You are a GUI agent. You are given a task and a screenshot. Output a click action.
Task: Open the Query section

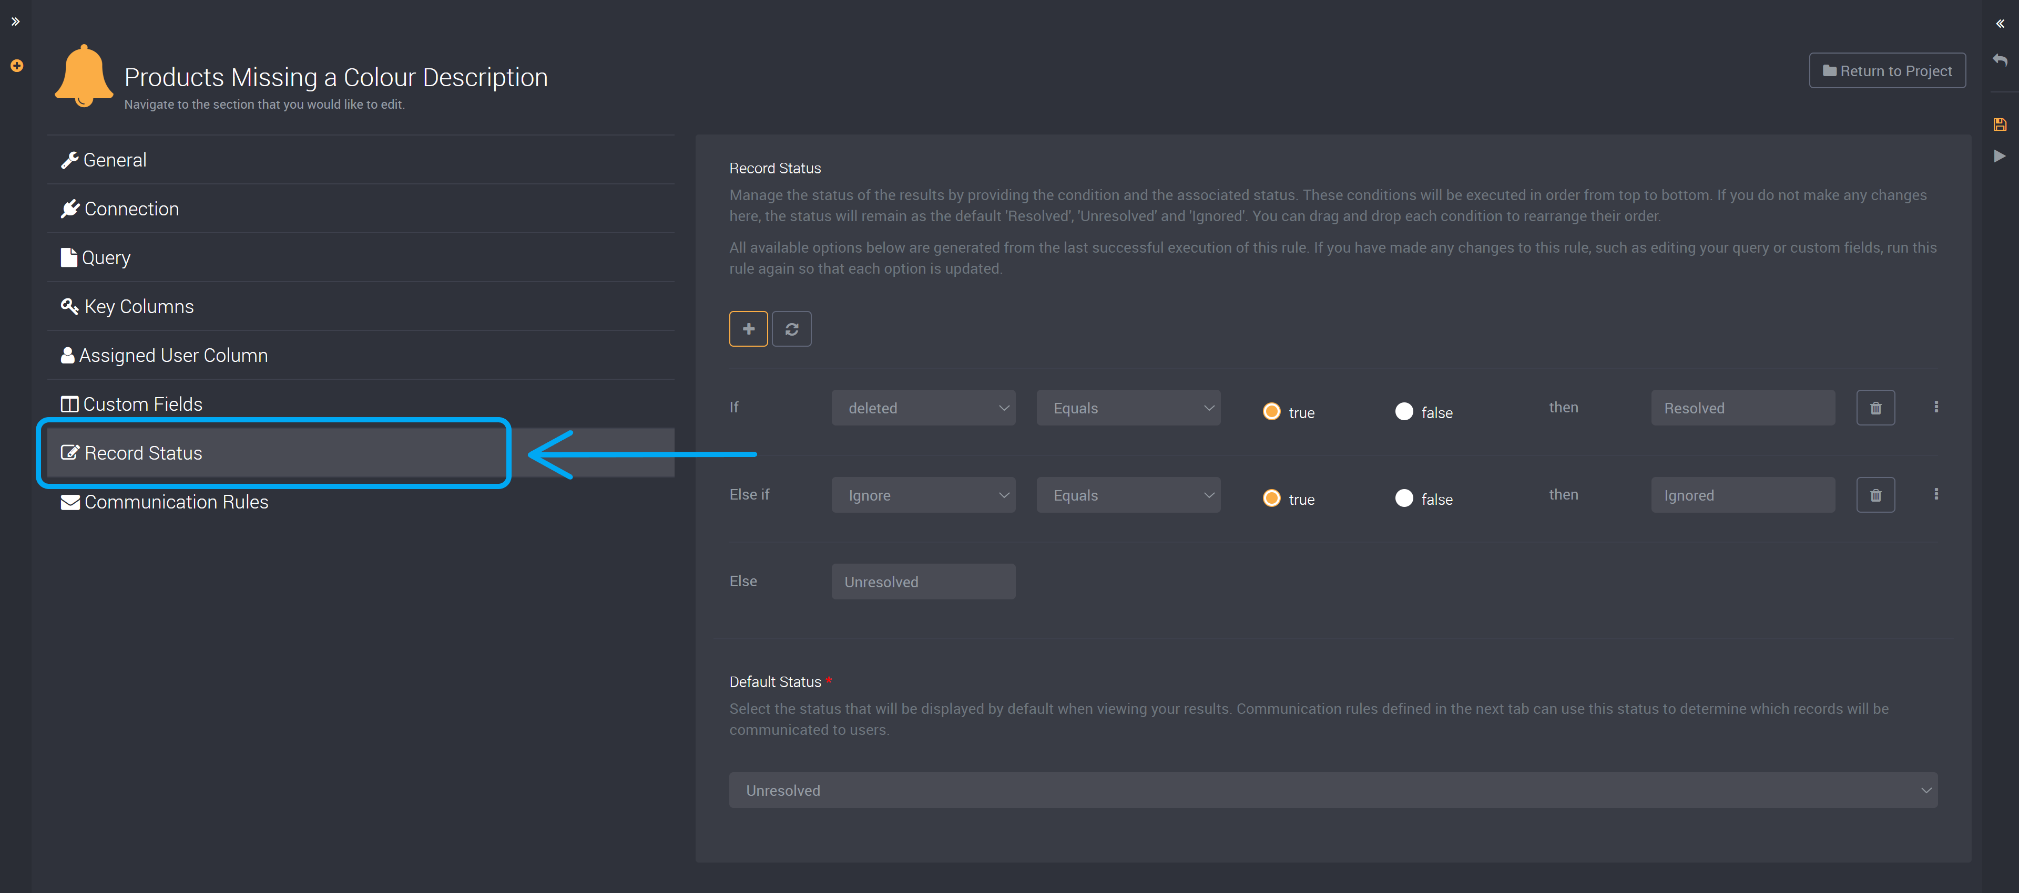pyautogui.click(x=361, y=258)
